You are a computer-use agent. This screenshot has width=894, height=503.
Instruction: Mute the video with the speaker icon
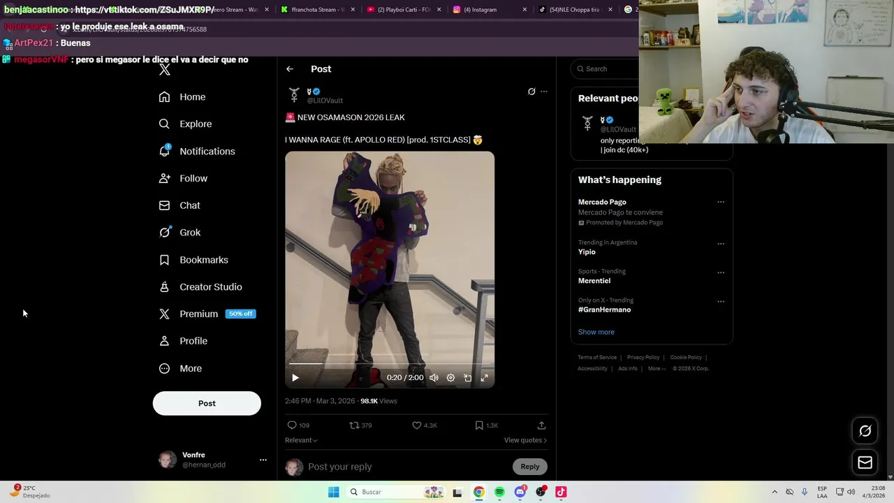pos(434,378)
